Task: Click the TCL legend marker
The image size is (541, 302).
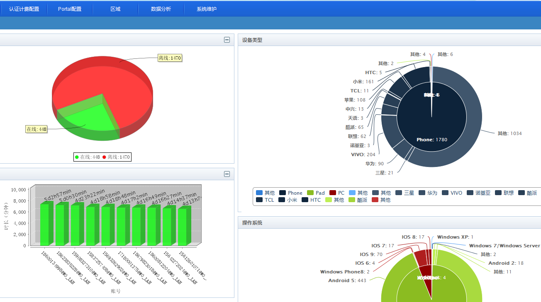Action: [259, 200]
